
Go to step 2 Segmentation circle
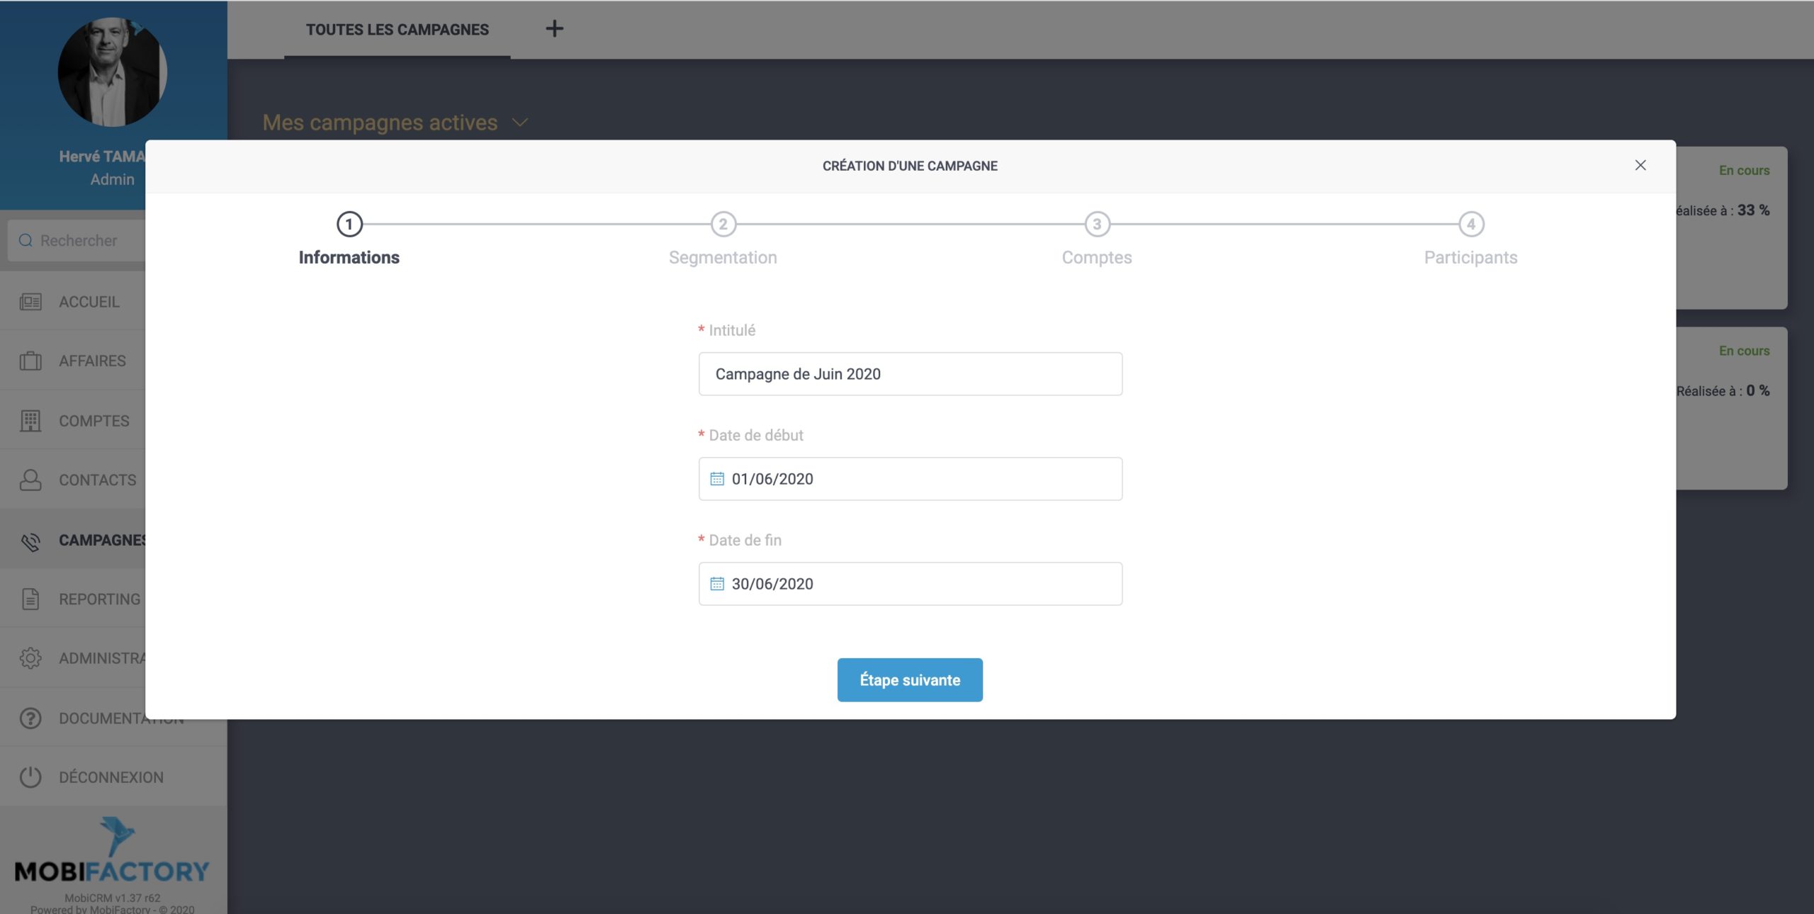point(723,225)
